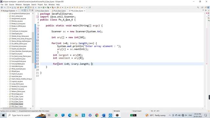The height and width of the screenshot is (118, 210).
Task: Expand the HelloWorld.java tree node
Action: pos(8,66)
